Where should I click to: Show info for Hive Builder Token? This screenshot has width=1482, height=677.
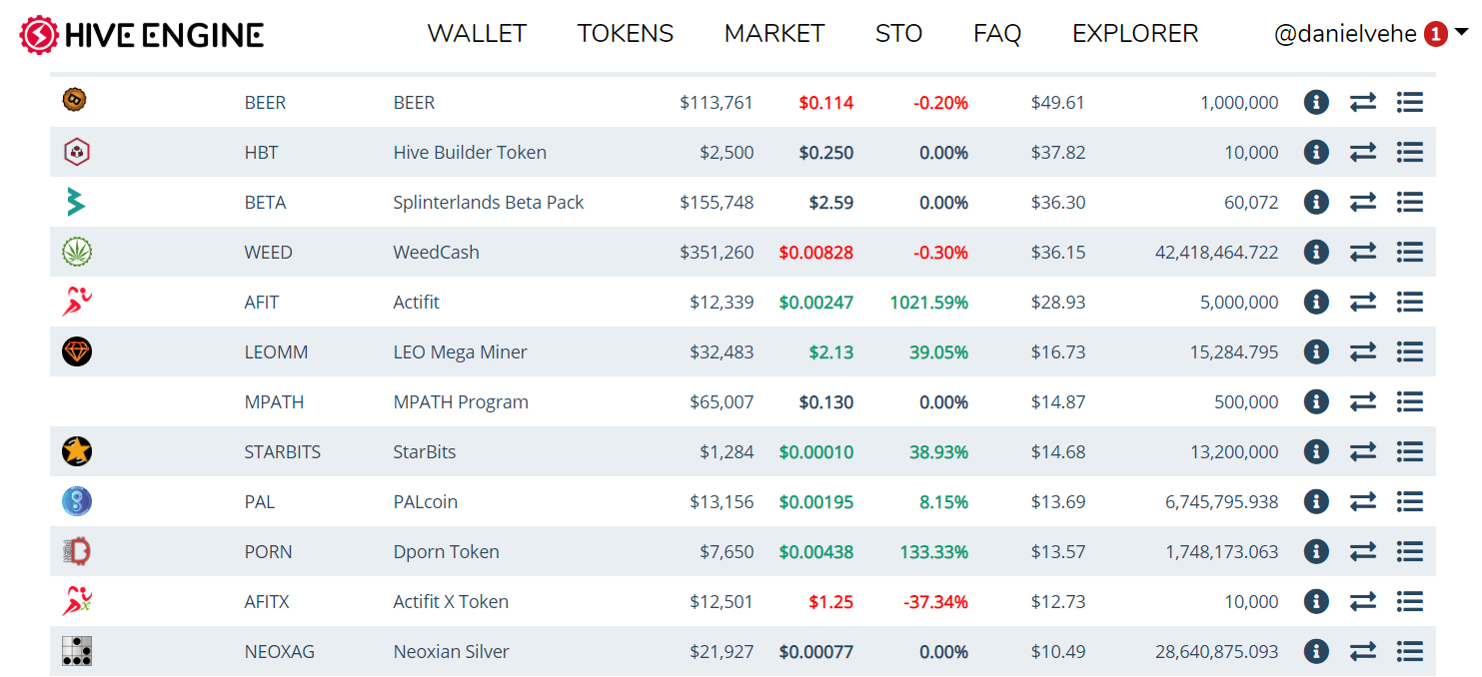tap(1316, 152)
